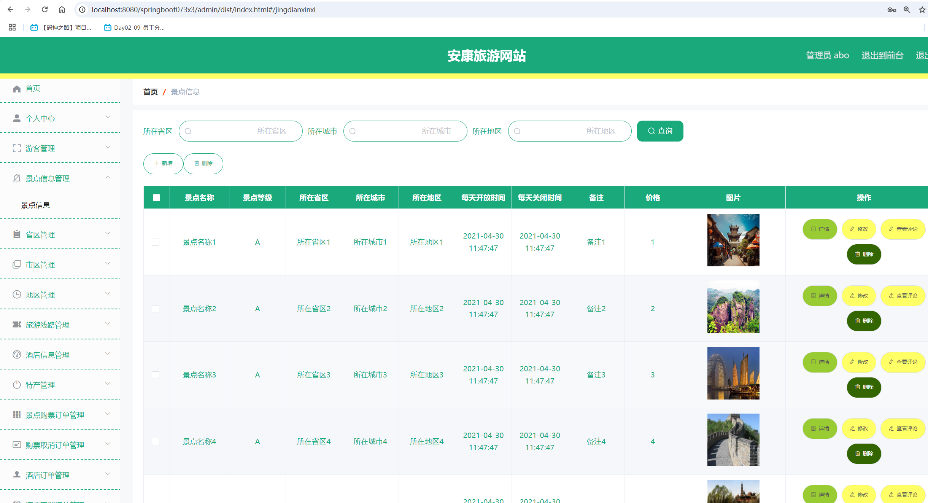
Task: Open 酒店信息管理 using its icon
Action: [17, 355]
